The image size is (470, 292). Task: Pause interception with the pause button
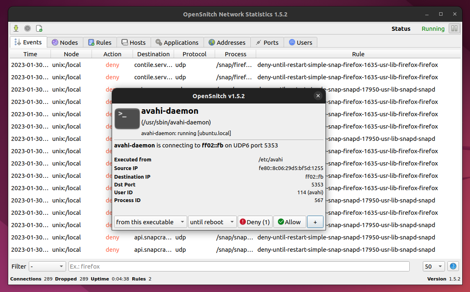[454, 28]
